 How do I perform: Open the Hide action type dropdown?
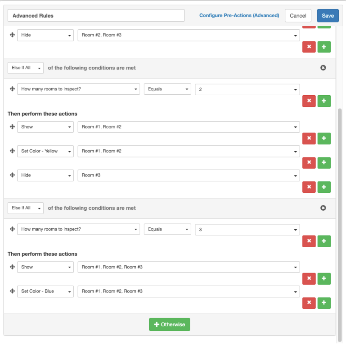coord(45,35)
